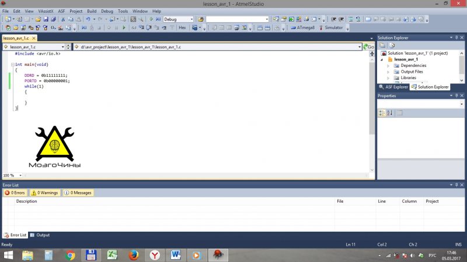The width and height of the screenshot is (467, 262).
Task: Switch to the ASF Explorer tab
Action: [393, 87]
